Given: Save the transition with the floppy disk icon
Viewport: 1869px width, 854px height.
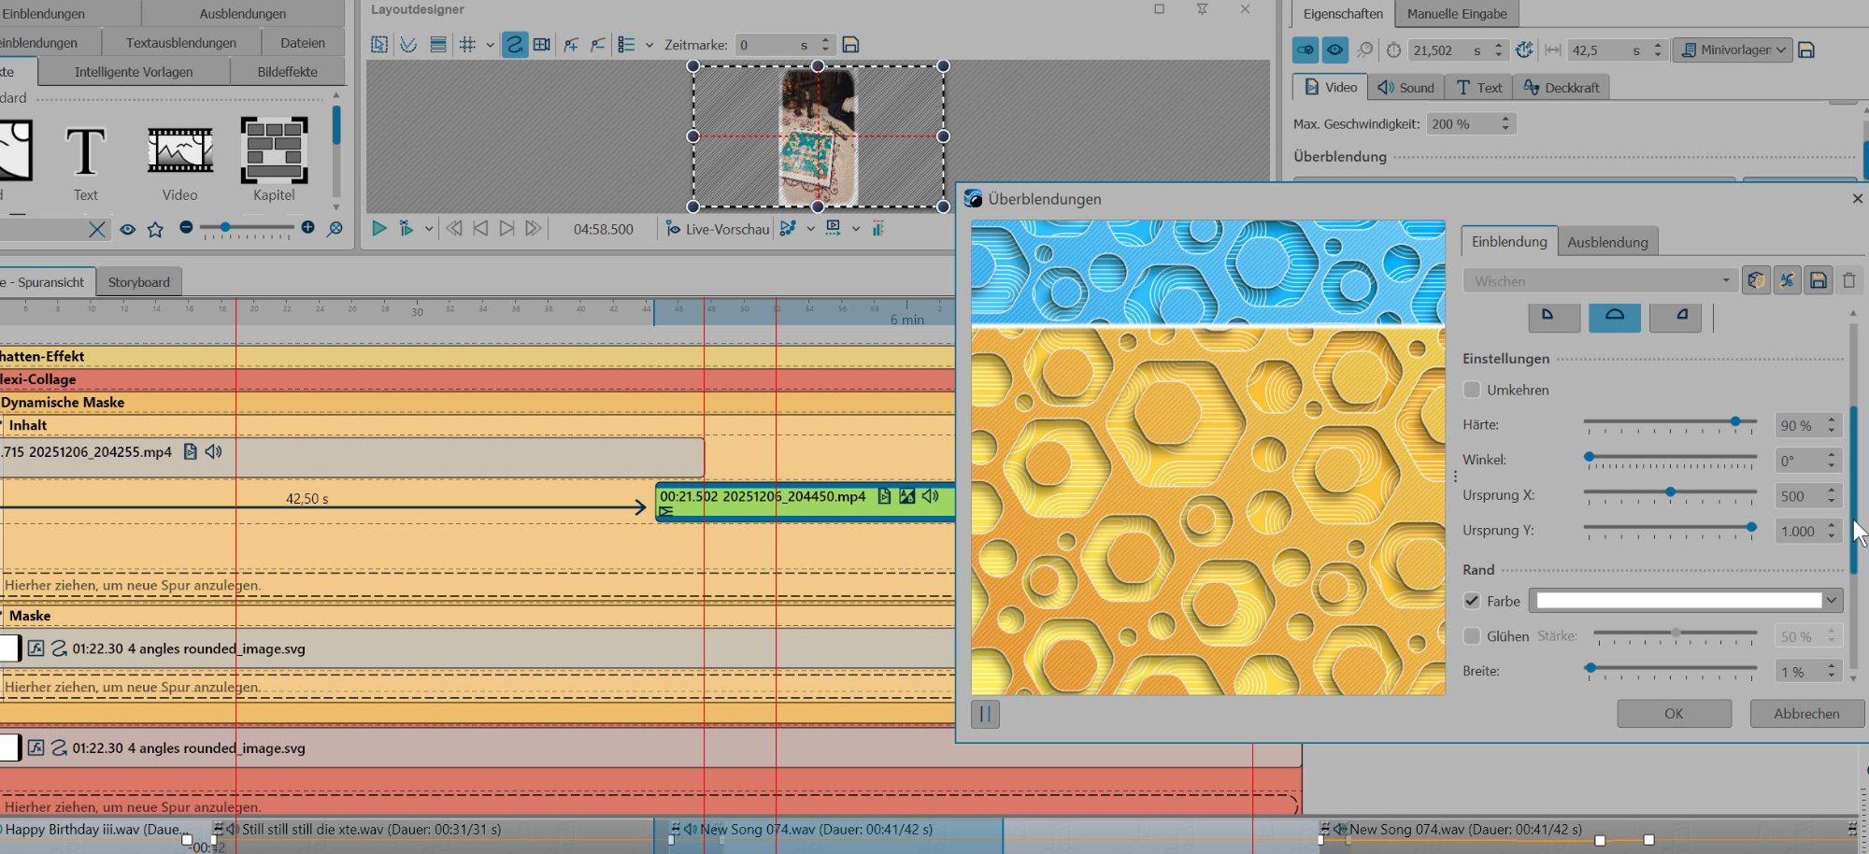Looking at the screenshot, I should (1818, 280).
